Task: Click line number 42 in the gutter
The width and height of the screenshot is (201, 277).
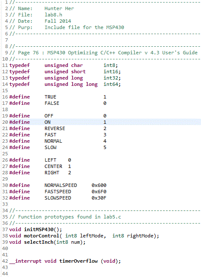Action: (5, 261)
